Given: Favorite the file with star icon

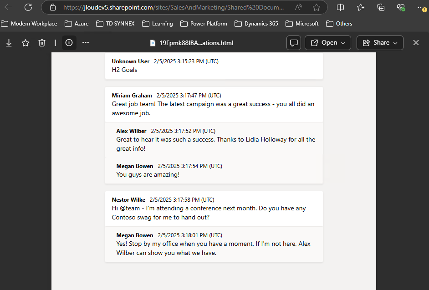Looking at the screenshot, I should click(x=26, y=43).
